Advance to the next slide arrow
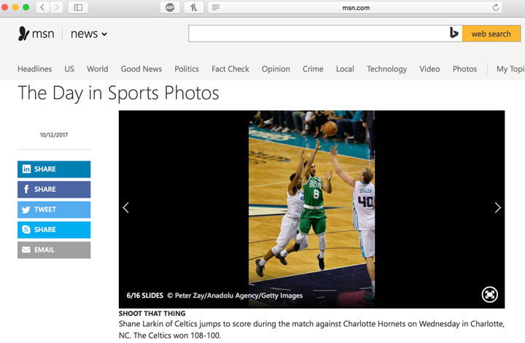525x343 pixels. click(x=497, y=208)
